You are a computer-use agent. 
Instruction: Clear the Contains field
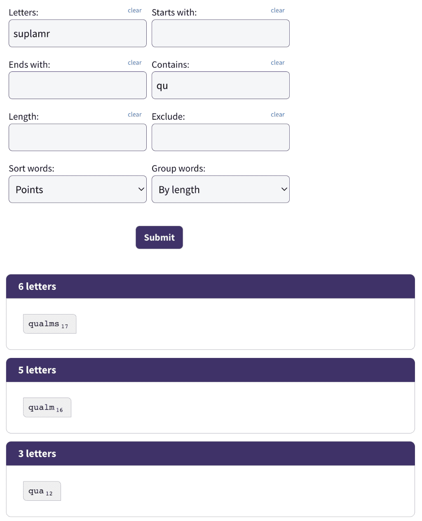point(277,63)
